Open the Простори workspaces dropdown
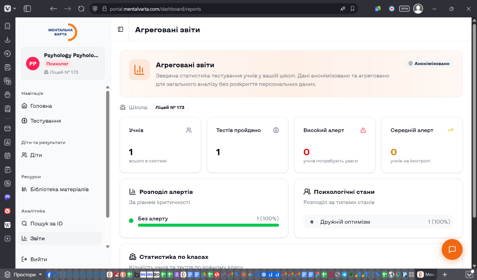The image size is (477, 280). 23,274
